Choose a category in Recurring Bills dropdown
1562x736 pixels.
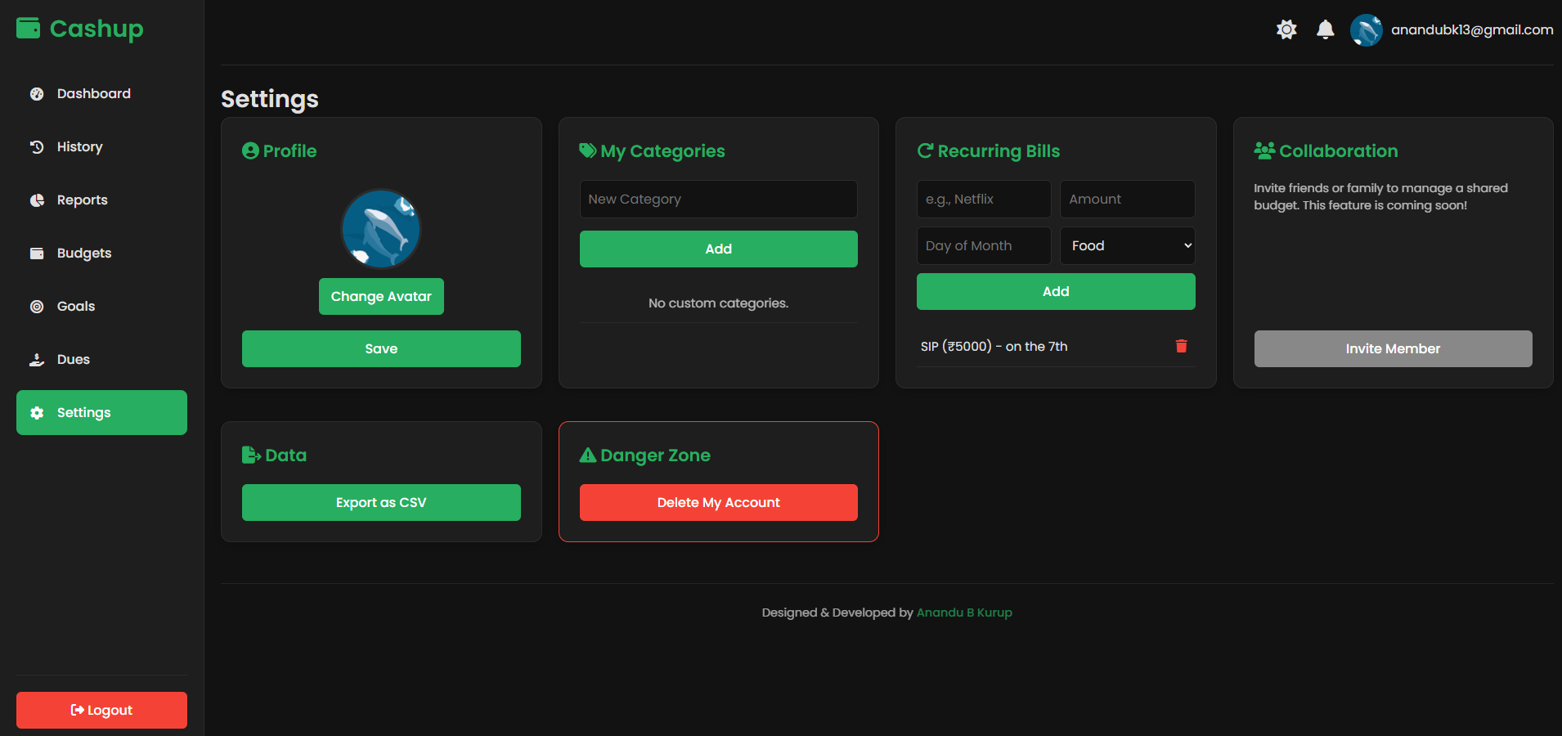[1127, 245]
